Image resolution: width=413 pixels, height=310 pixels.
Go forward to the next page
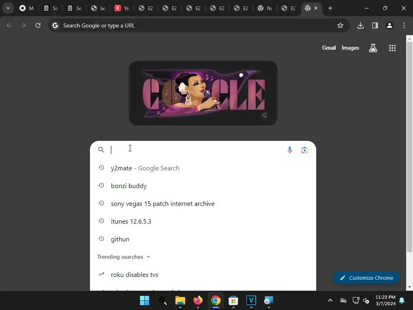click(23, 25)
